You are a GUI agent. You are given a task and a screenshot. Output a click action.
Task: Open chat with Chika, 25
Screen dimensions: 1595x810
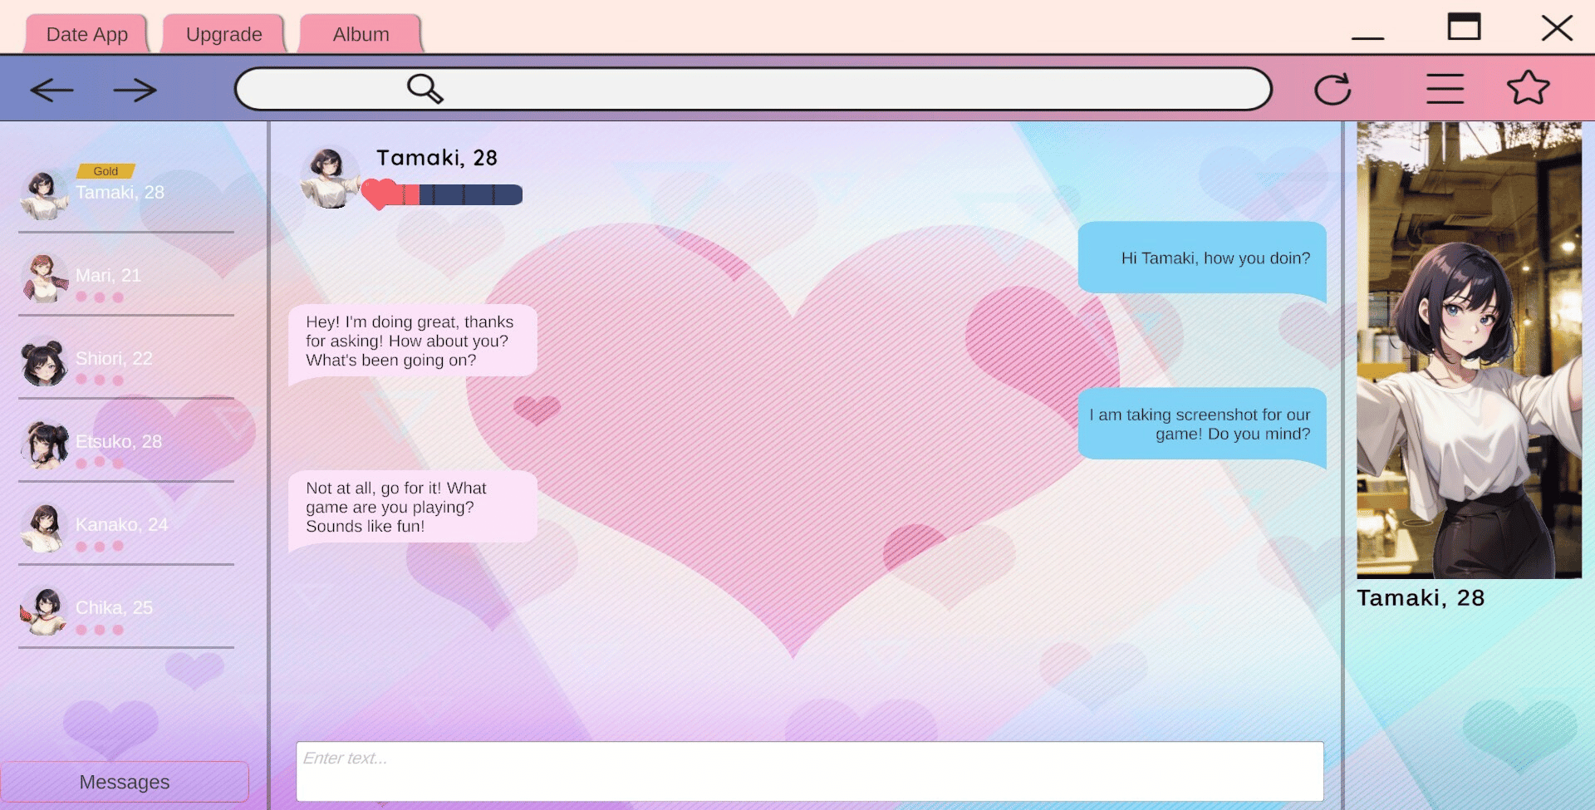coord(114,608)
